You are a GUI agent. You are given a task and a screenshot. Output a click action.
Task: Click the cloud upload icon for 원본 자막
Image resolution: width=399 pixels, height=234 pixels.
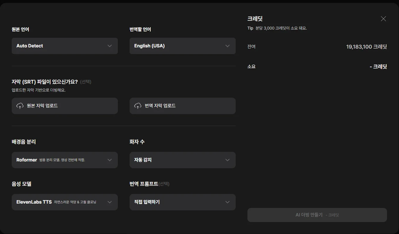point(20,106)
